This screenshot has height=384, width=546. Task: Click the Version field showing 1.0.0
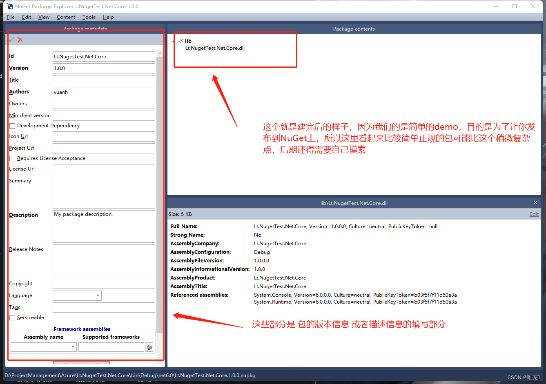104,68
